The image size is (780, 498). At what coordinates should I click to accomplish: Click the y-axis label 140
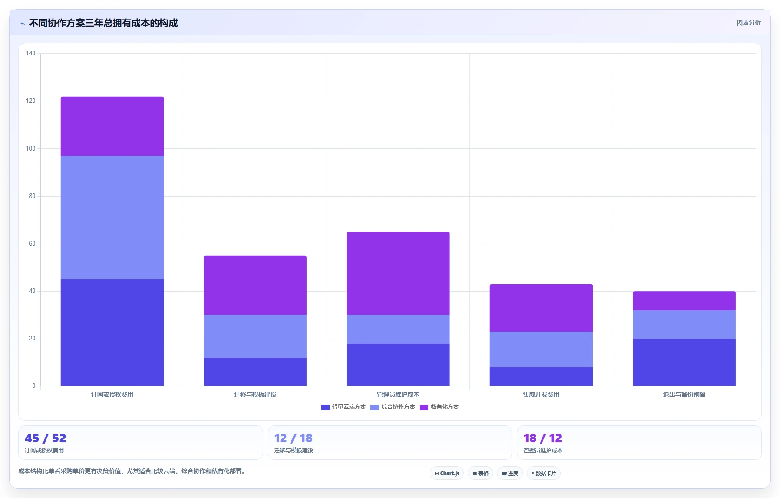(x=31, y=53)
